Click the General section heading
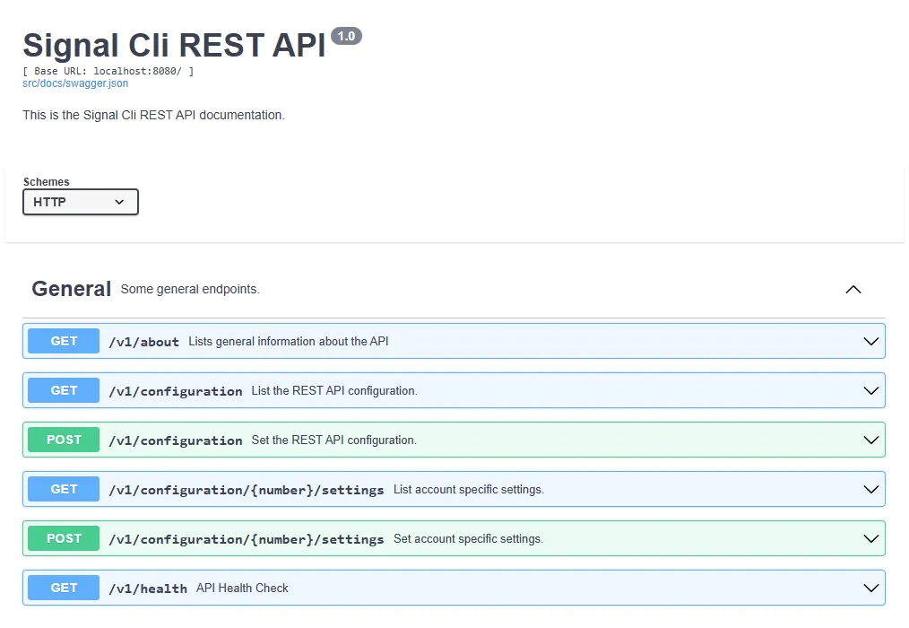Screen dimensions: 909x628 (72, 289)
